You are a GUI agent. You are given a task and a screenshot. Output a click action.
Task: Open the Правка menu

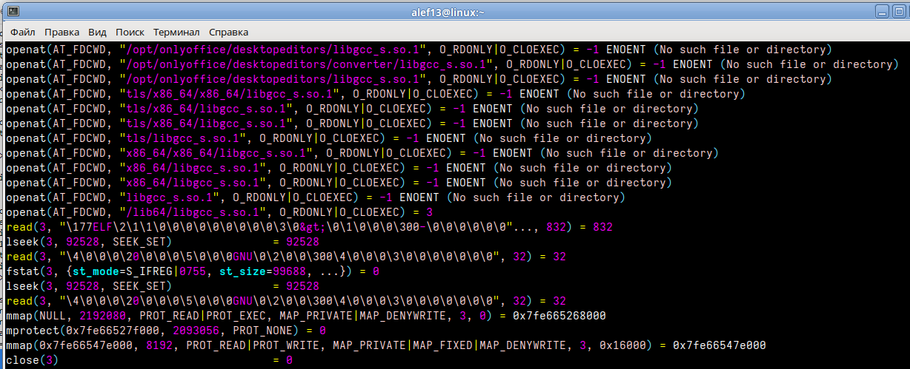click(62, 33)
